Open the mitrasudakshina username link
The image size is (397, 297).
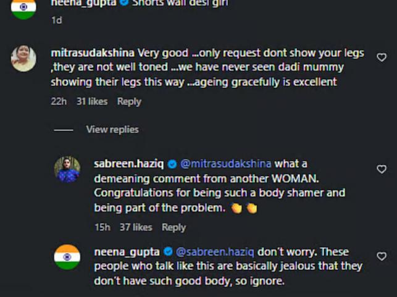(93, 52)
